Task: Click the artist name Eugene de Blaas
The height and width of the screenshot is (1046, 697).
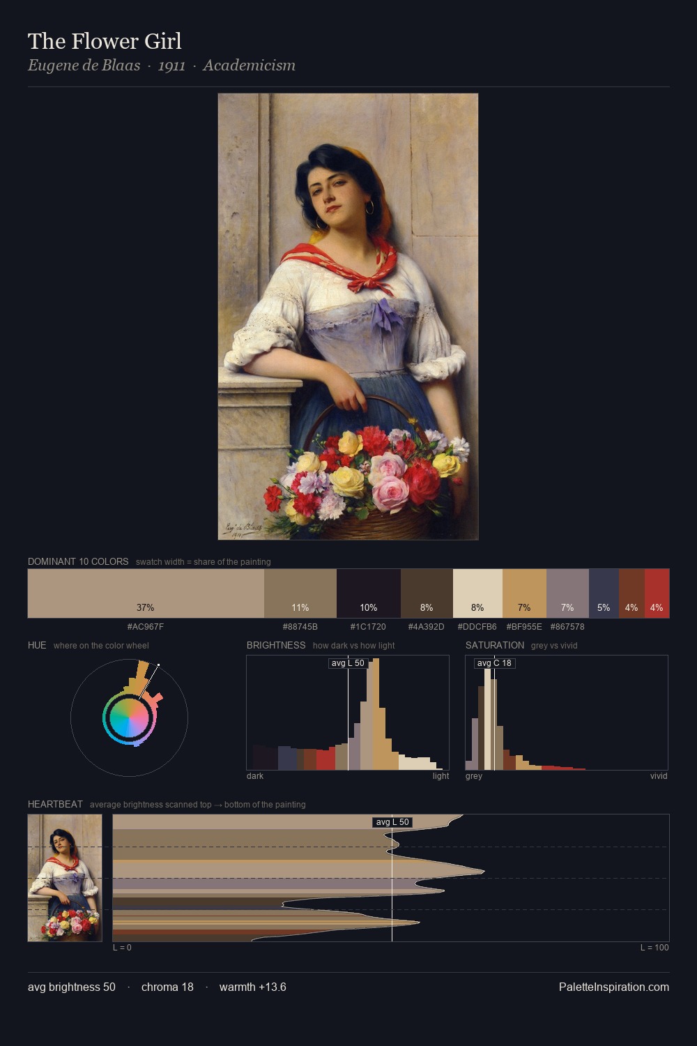Action: point(84,66)
